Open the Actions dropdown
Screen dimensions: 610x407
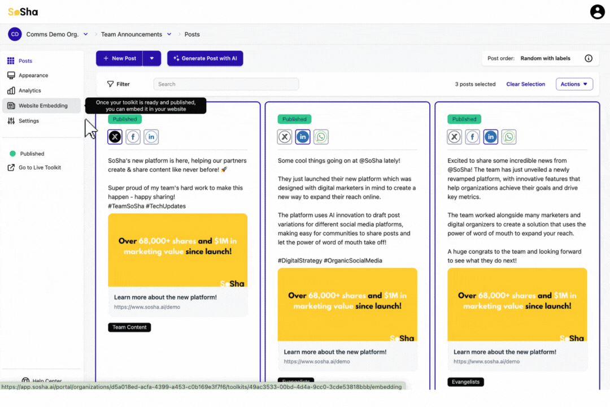point(574,84)
